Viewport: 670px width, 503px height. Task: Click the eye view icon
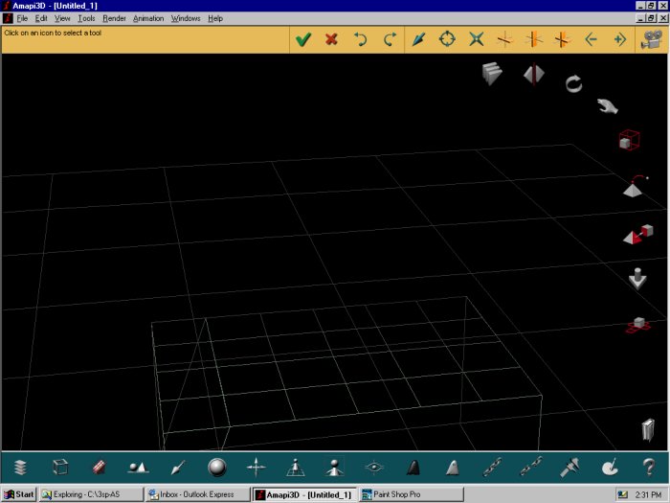pyautogui.click(x=374, y=468)
